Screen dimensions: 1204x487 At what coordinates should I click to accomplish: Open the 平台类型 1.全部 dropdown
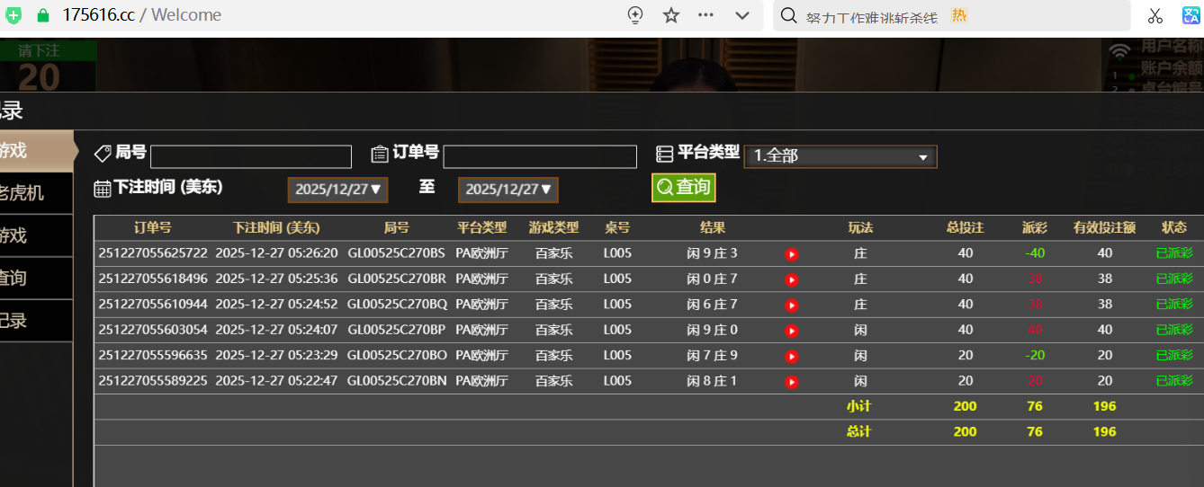[840, 156]
